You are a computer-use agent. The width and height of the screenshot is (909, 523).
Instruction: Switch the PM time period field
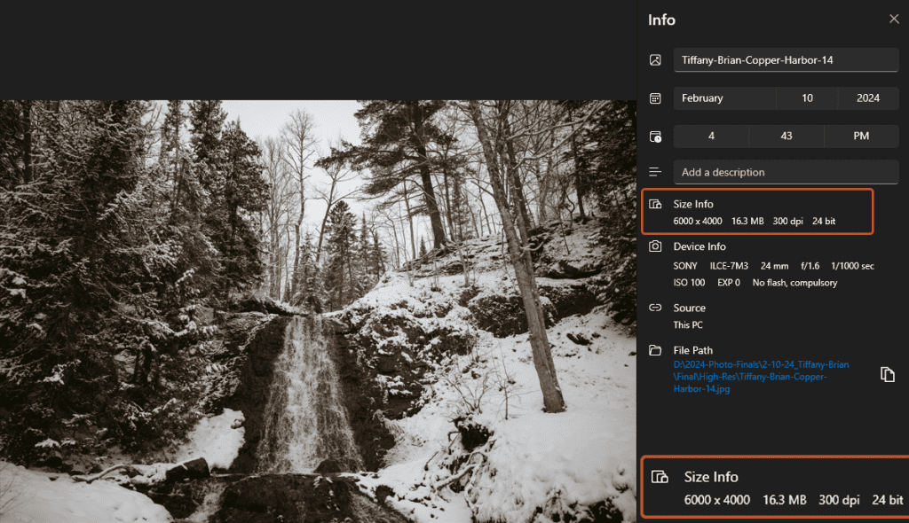point(861,137)
